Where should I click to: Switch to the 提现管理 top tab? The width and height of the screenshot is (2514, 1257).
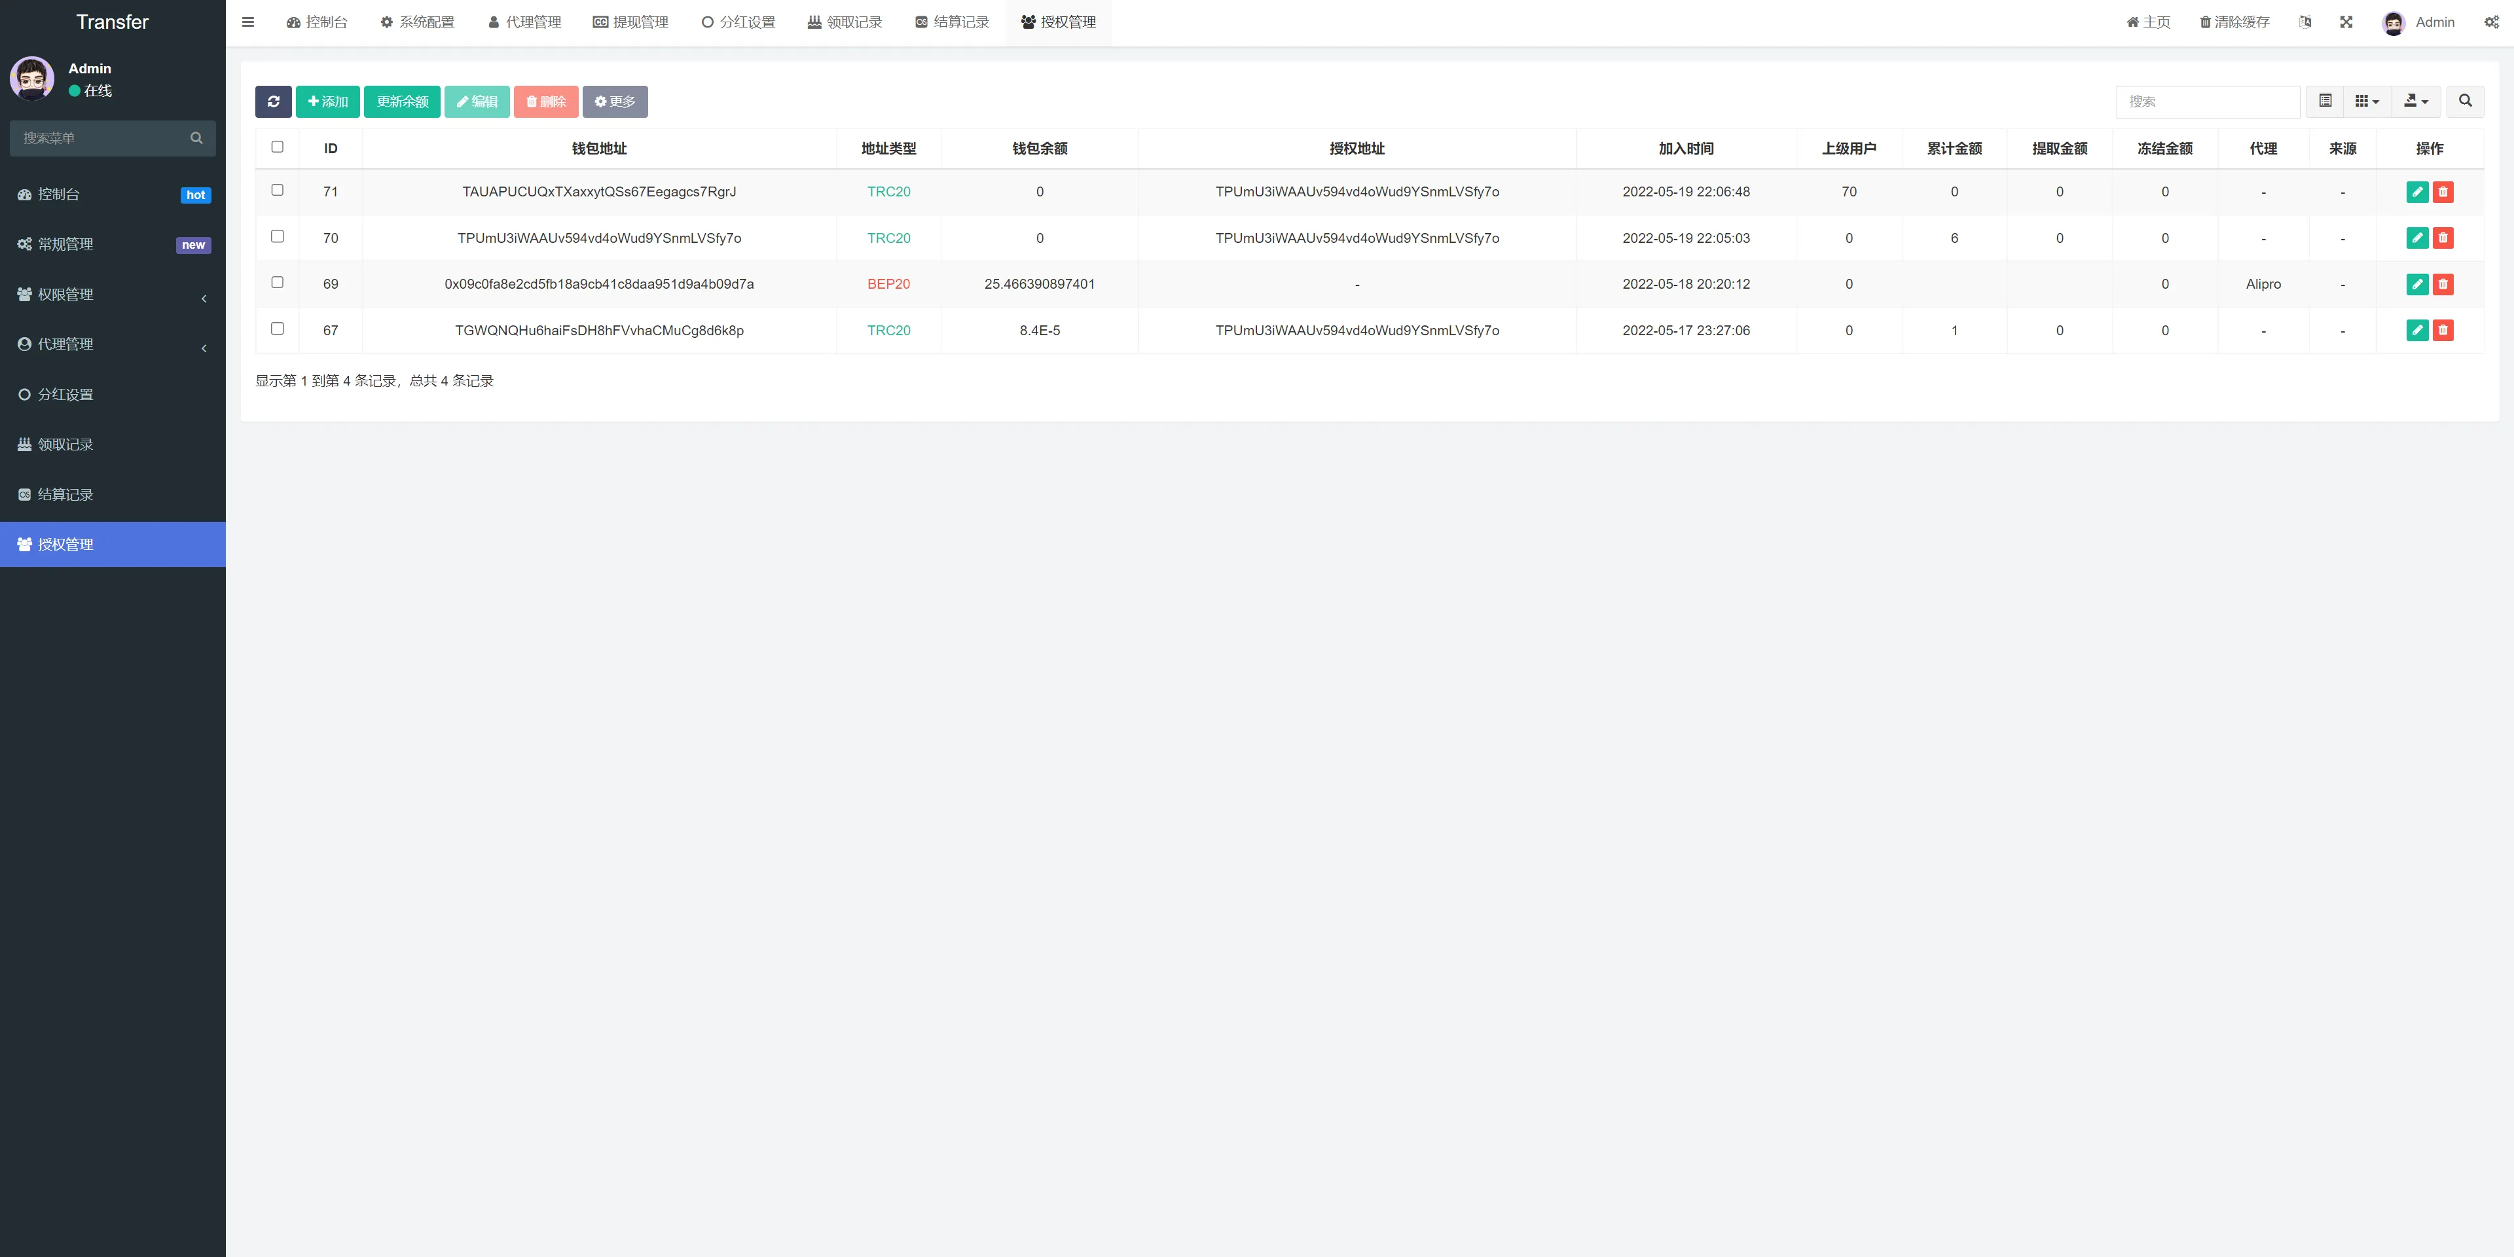pos(630,22)
